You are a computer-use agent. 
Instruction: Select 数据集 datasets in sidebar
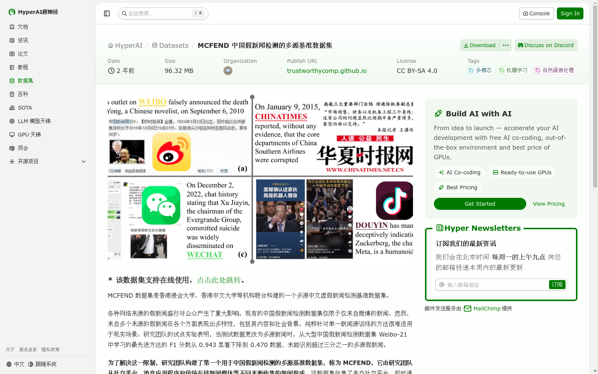coord(48,81)
